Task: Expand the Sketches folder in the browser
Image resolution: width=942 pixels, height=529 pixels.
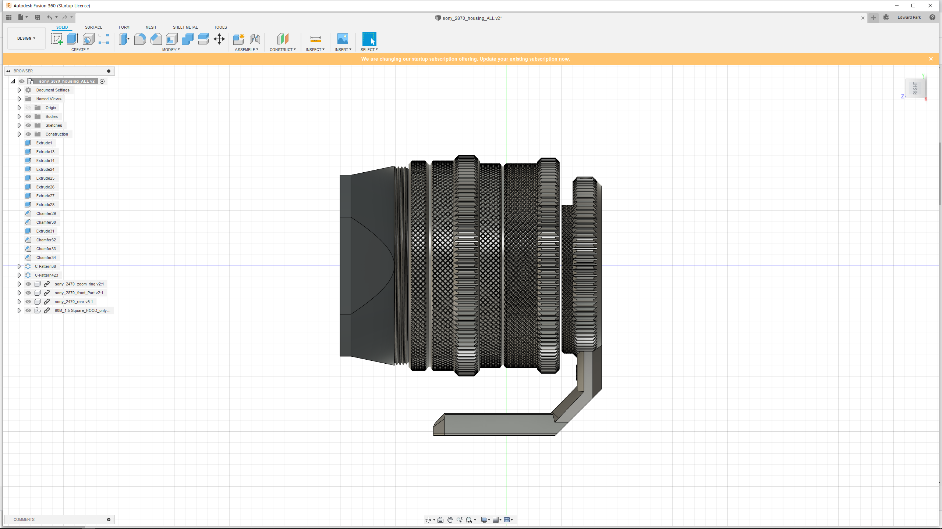Action: (19, 125)
